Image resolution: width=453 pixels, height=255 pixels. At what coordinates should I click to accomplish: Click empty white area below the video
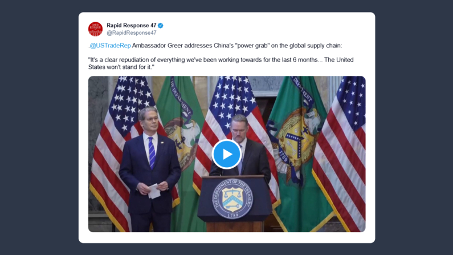[227, 237]
